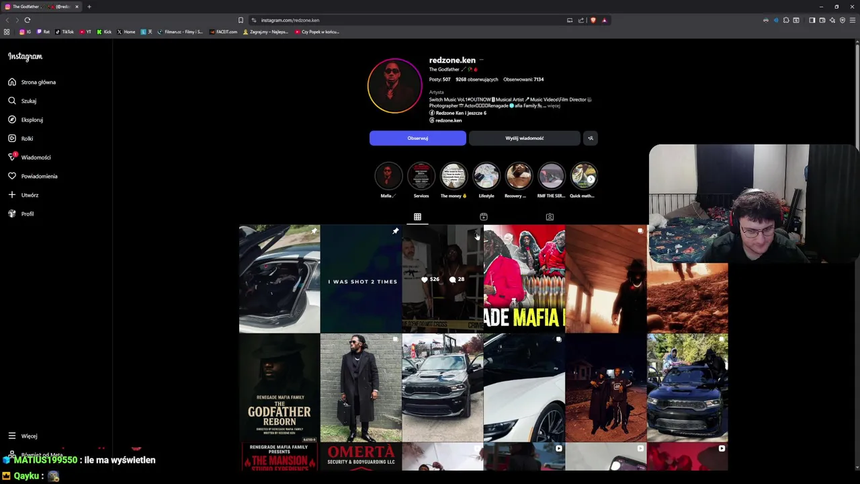The height and width of the screenshot is (484, 860).
Task: Select the reels tab icon
Action: [x=484, y=216]
